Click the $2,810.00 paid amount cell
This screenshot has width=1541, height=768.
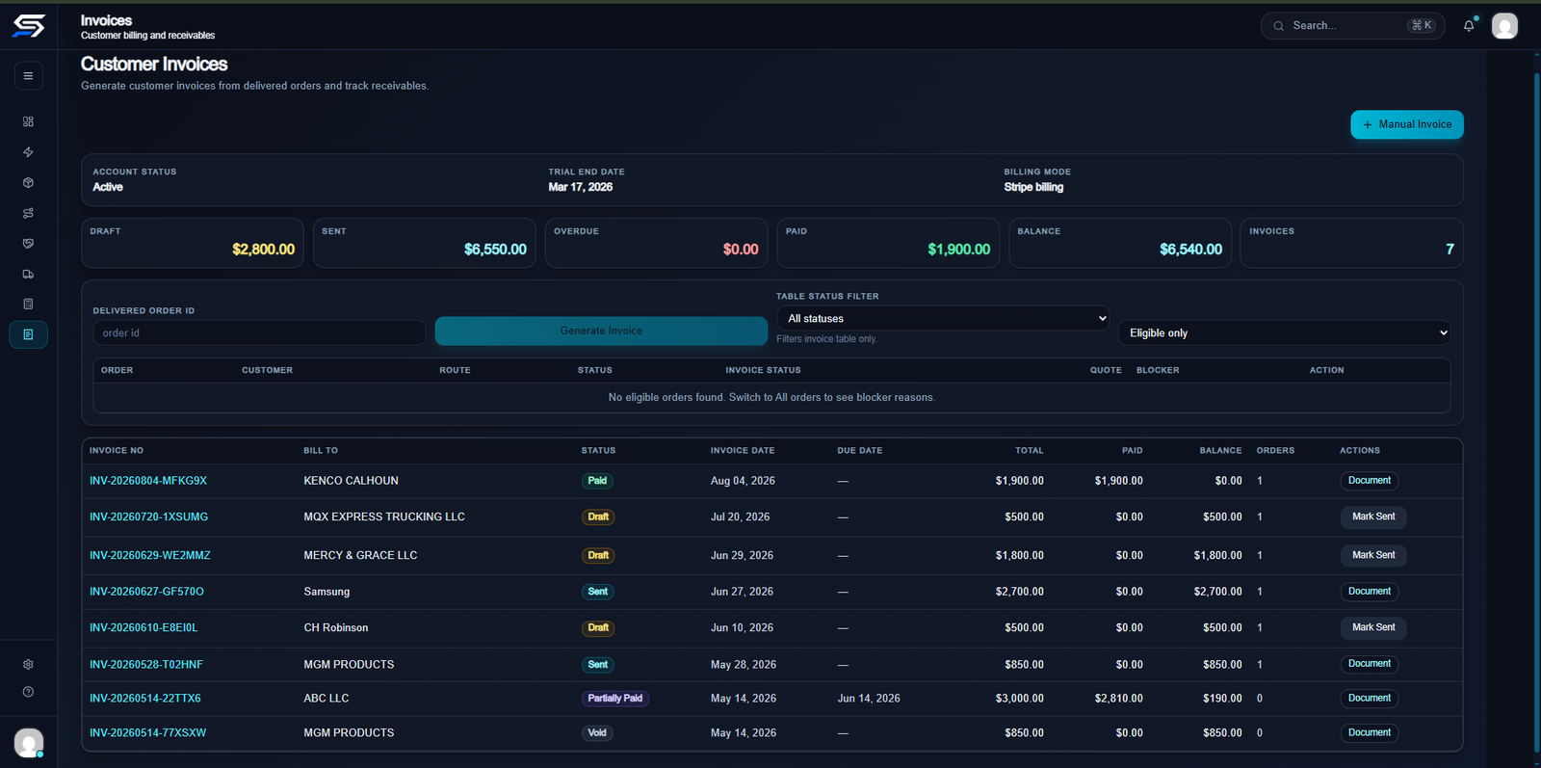(1118, 699)
